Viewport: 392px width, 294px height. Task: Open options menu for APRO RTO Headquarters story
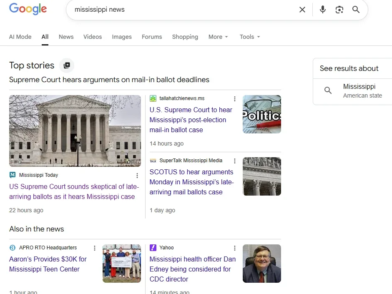(95, 248)
